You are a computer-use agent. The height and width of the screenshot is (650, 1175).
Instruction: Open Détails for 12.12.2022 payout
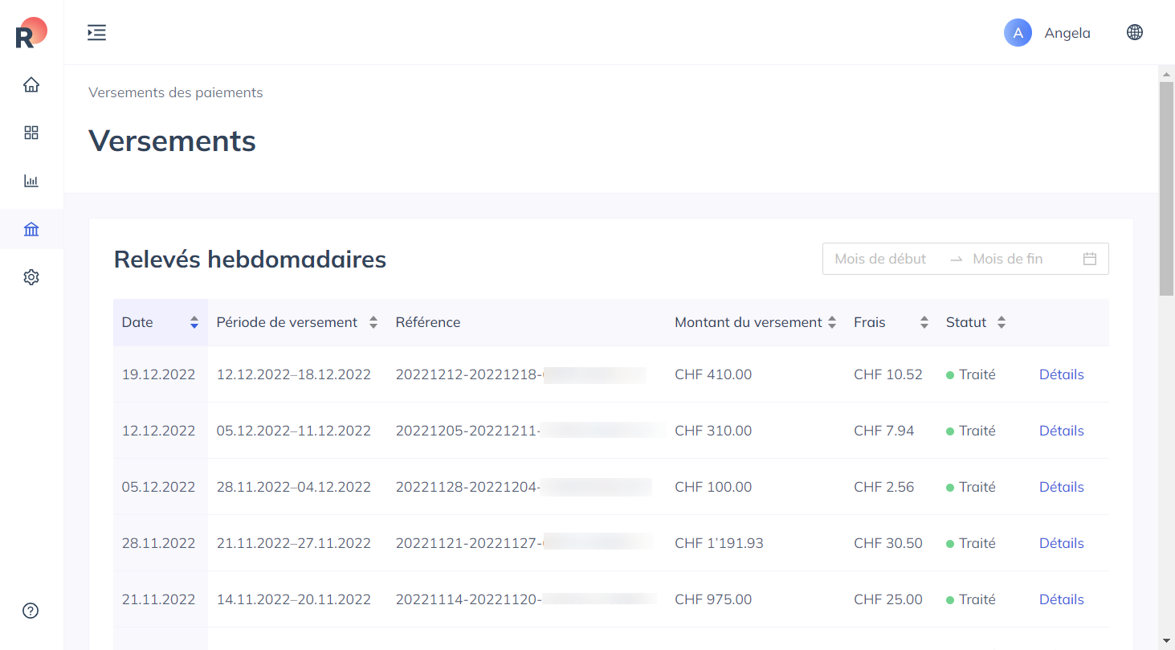click(x=1062, y=431)
